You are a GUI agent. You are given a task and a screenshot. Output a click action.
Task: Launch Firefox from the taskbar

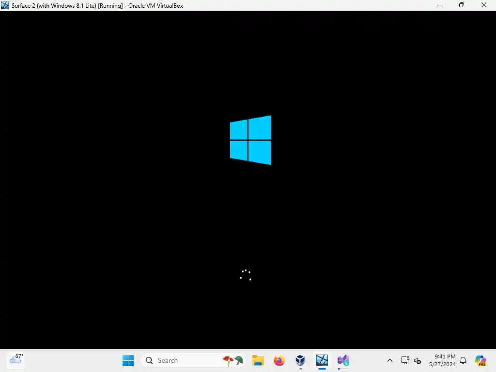(279, 360)
